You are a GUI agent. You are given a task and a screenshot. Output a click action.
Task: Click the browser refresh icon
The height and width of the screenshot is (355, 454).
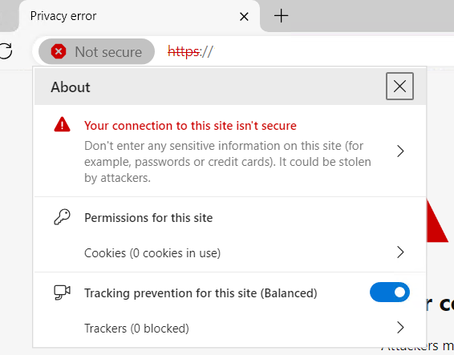click(6, 51)
